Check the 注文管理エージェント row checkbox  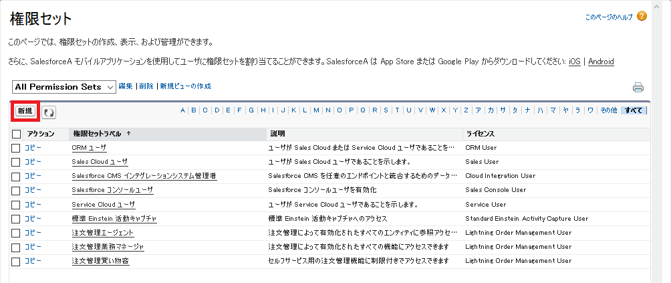(x=16, y=233)
